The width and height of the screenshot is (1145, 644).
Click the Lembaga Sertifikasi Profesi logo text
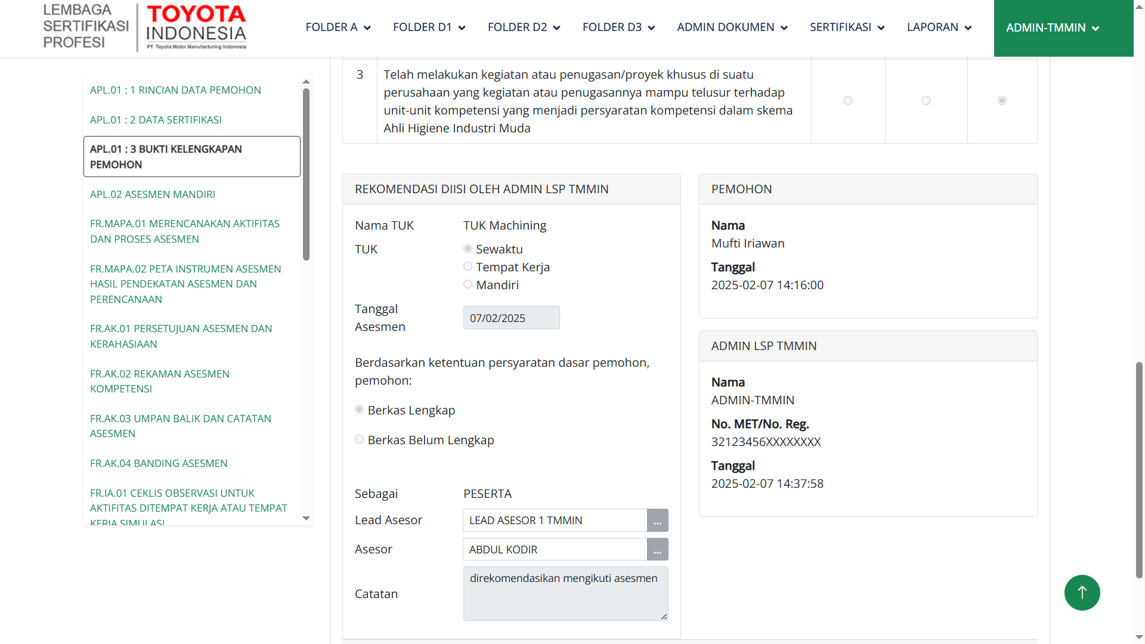point(85,26)
